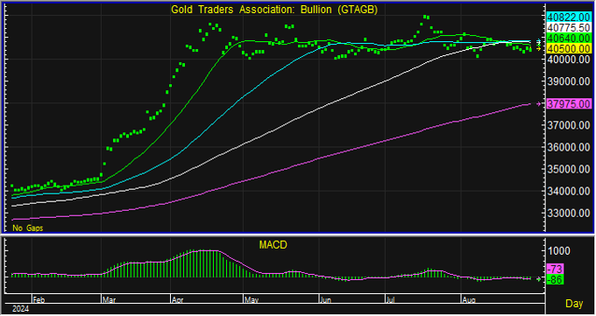Click the MACD indicator title
Viewport: 596px width, 316px height.
[273, 245]
